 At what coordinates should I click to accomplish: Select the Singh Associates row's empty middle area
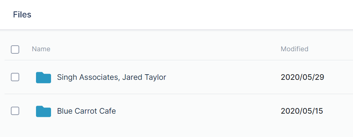pos(223,77)
